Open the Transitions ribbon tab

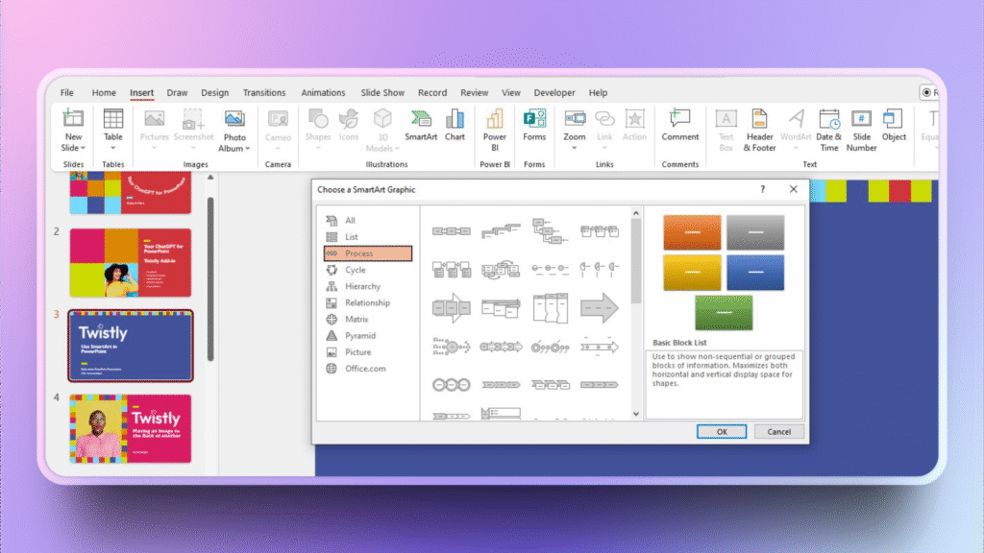click(x=264, y=93)
